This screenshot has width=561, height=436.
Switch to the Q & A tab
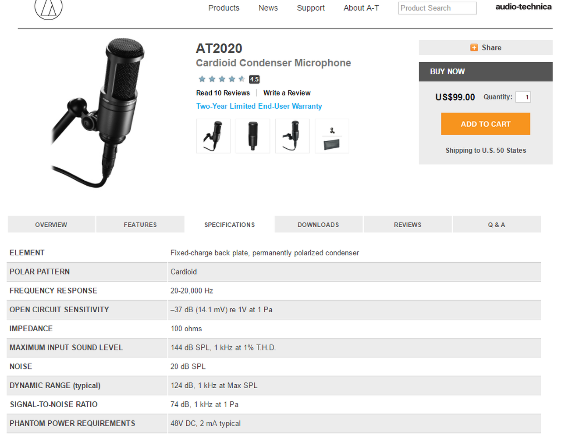[497, 225]
